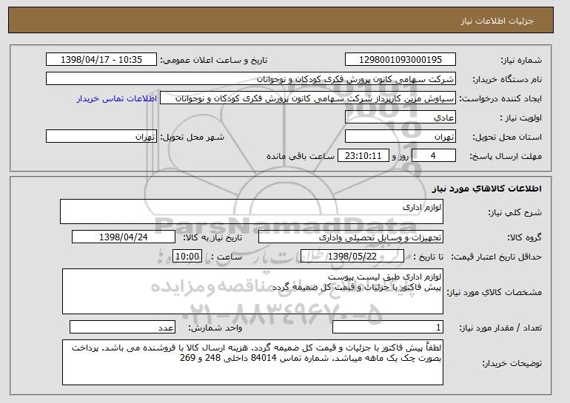Click the label ایجاد کننده درخواست
This screenshot has height=403, width=570.
[500, 99]
